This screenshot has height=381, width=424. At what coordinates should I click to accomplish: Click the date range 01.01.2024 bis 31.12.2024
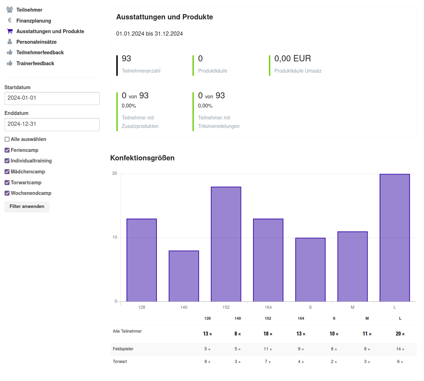point(149,34)
